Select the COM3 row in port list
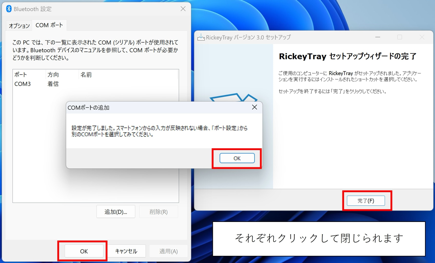 pos(23,84)
